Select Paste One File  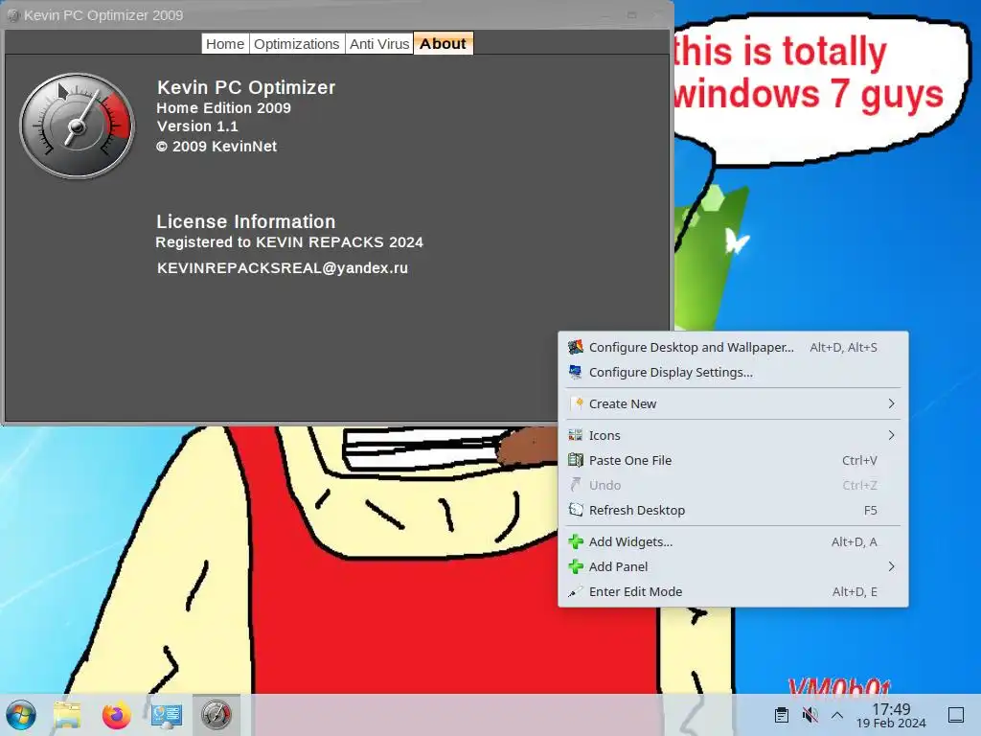tap(733, 460)
